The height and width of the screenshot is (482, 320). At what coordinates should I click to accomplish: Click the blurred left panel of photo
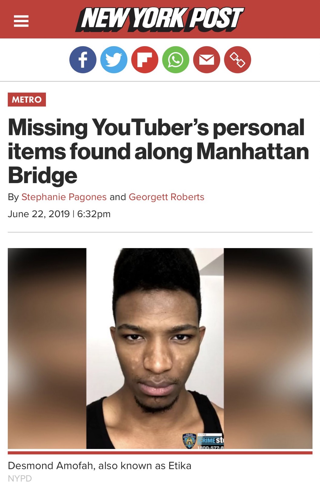click(x=47, y=348)
